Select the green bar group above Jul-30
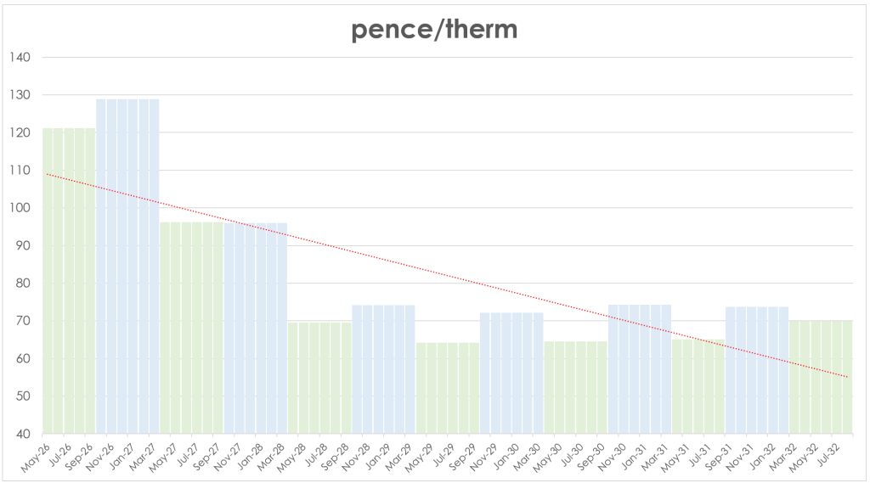 coord(575,387)
